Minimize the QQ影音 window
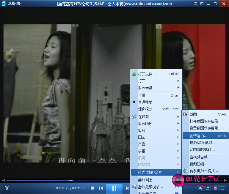Image resolution: width=229 pixels, height=194 pixels. click(x=208, y=4)
